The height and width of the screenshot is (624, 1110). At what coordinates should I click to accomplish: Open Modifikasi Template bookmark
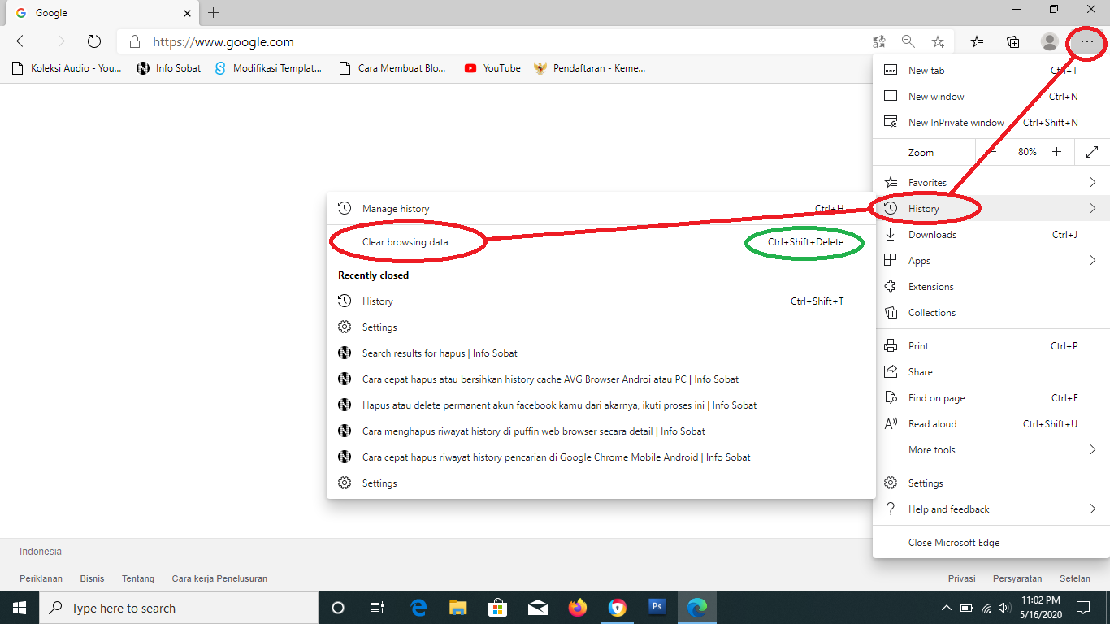(x=268, y=68)
